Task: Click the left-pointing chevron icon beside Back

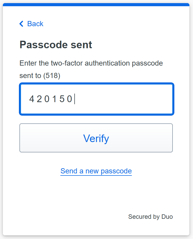Action: 21,24
